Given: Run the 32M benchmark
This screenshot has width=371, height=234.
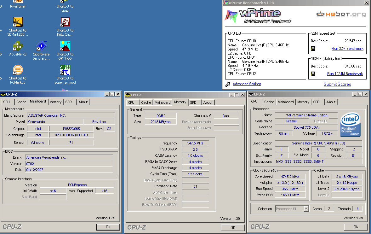Looking at the screenshot, I should coord(347,49).
